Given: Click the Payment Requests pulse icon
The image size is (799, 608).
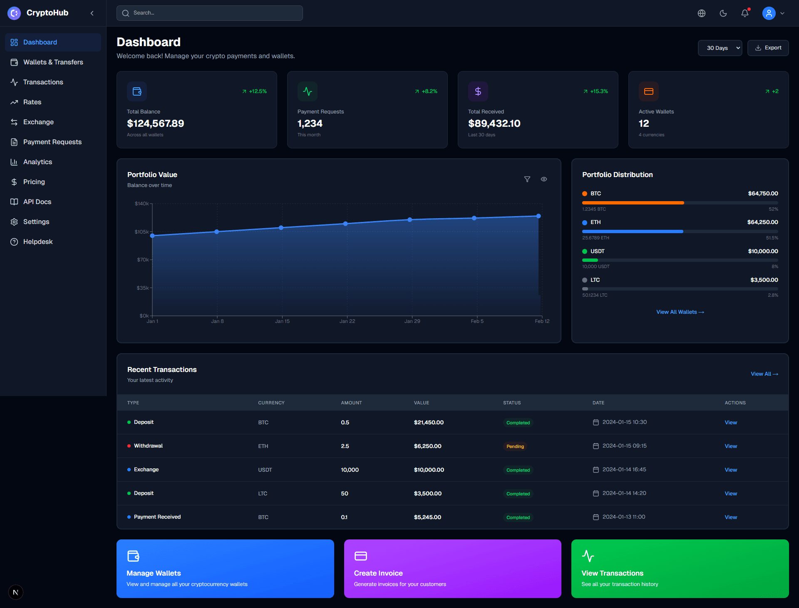Looking at the screenshot, I should coord(308,91).
